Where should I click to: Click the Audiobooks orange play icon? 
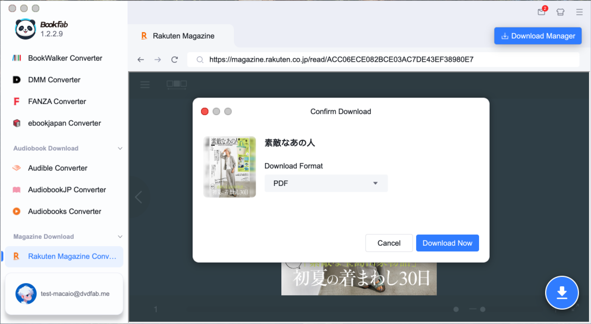click(17, 211)
